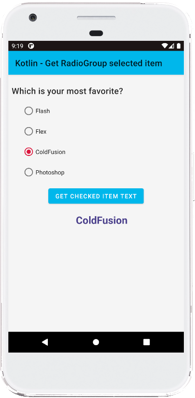Screen dimensions: 195x398
Task: Click the checked ColdFusion radio circle
Action: 29,152
